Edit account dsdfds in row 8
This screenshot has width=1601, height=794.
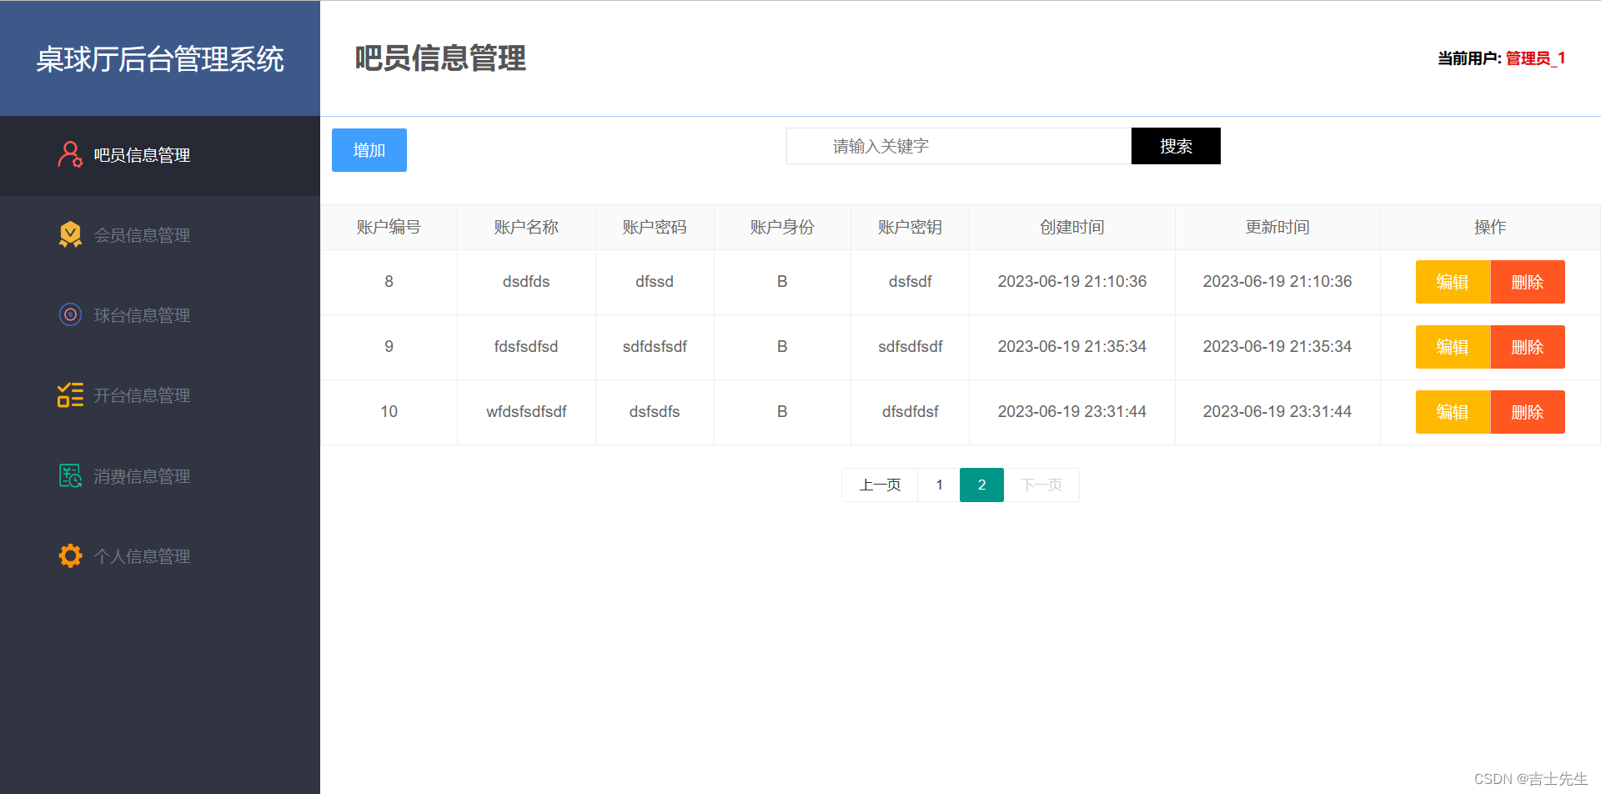point(1453,281)
